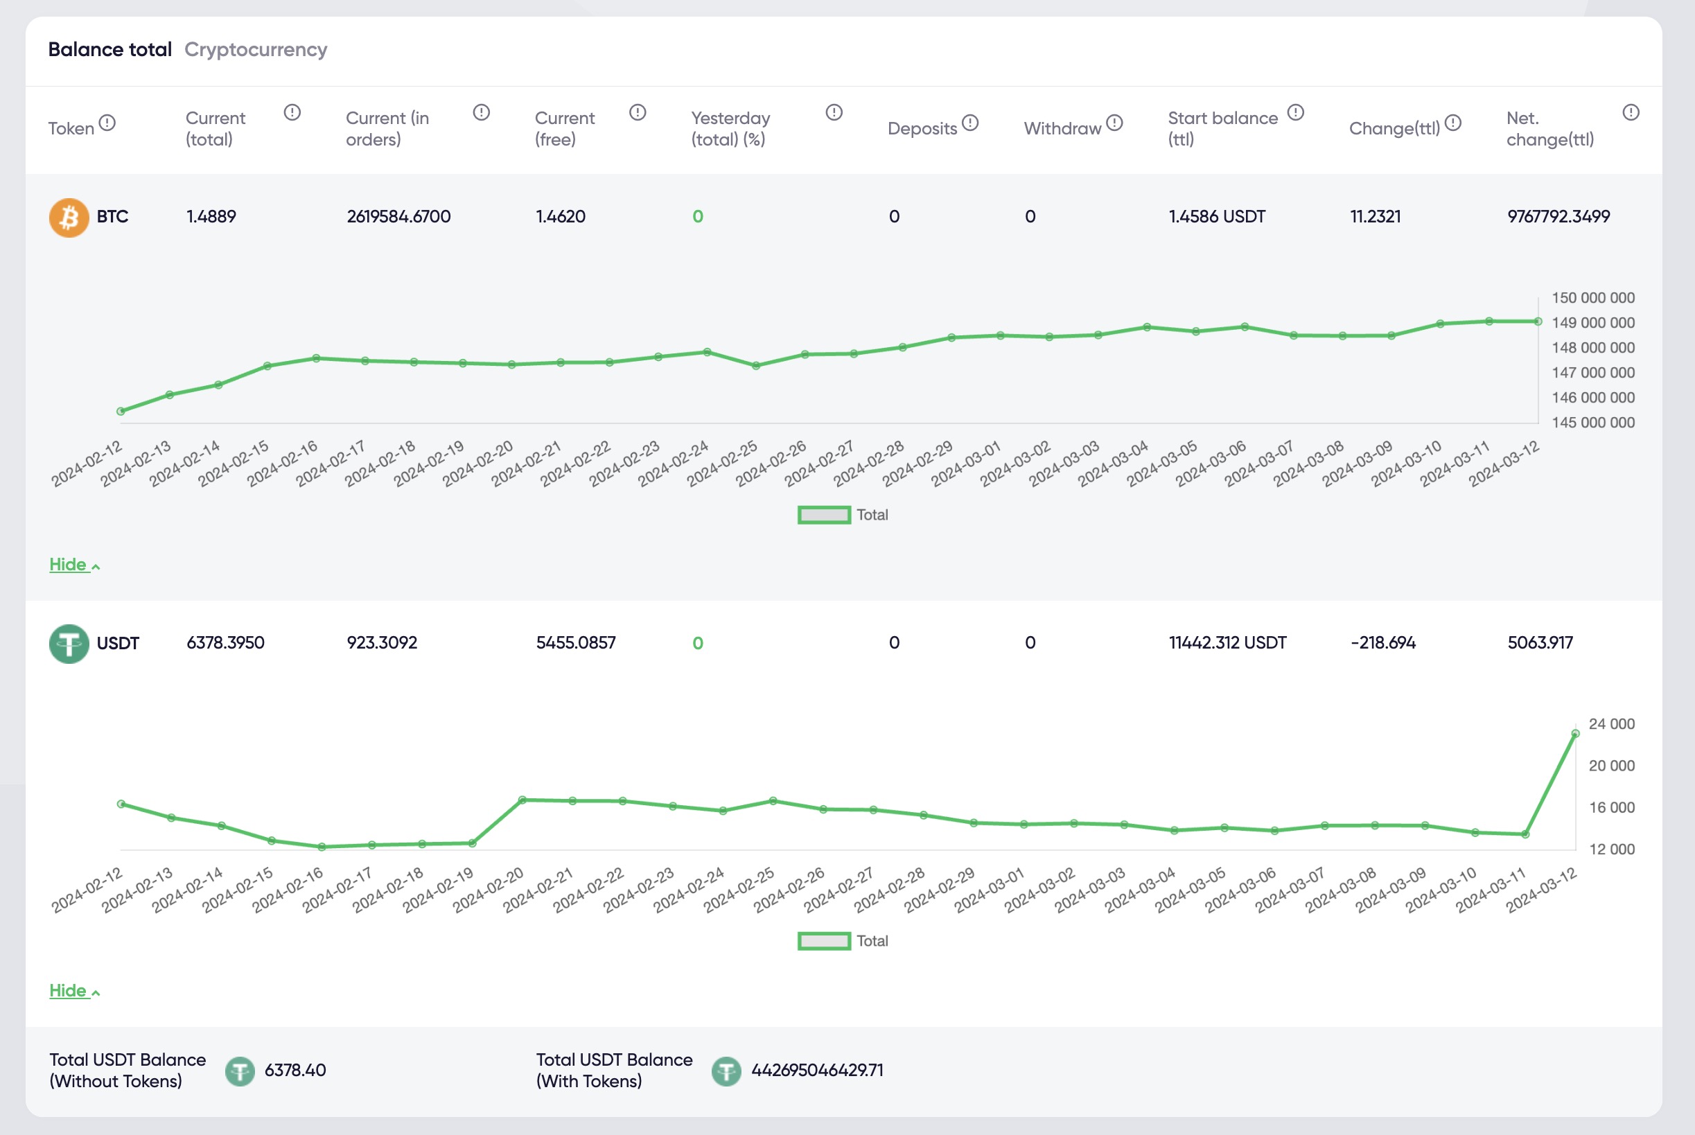Click the Net. change(ttl) info icon
The width and height of the screenshot is (1695, 1135).
[x=1631, y=112]
